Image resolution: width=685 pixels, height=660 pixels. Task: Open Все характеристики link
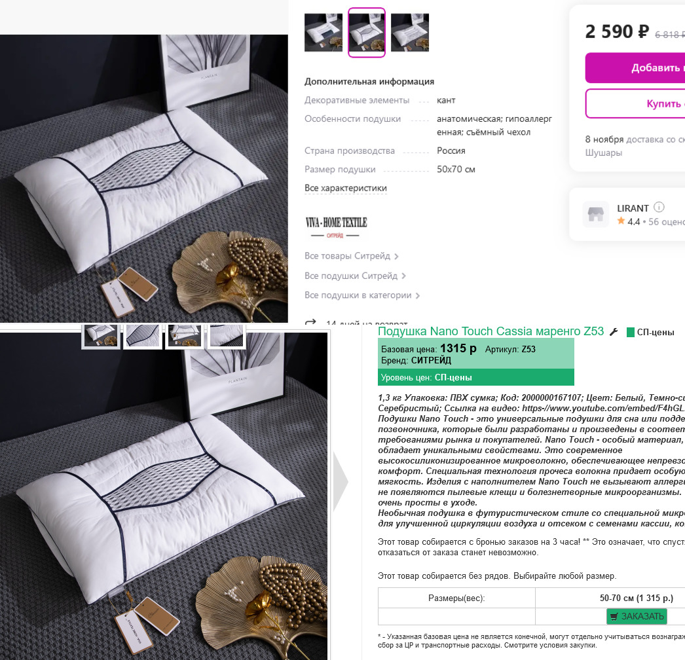coord(346,188)
